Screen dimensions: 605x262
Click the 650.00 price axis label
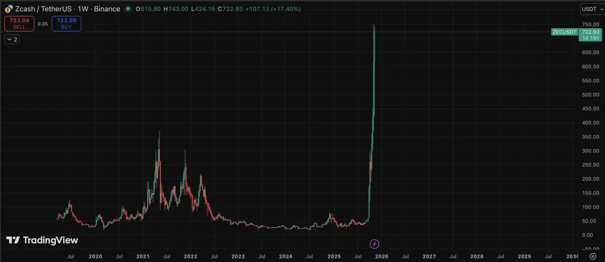coord(589,53)
